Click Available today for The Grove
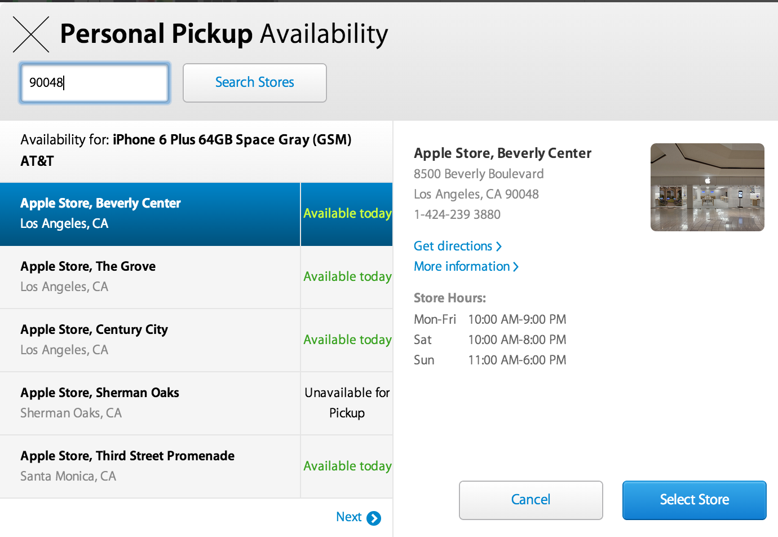This screenshot has width=778, height=537. coord(347,276)
